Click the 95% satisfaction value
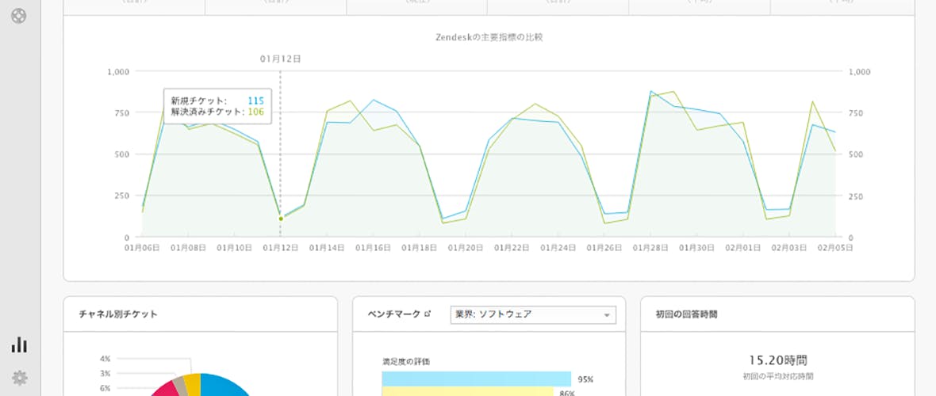Screen dimensions: 936x396 [585, 379]
